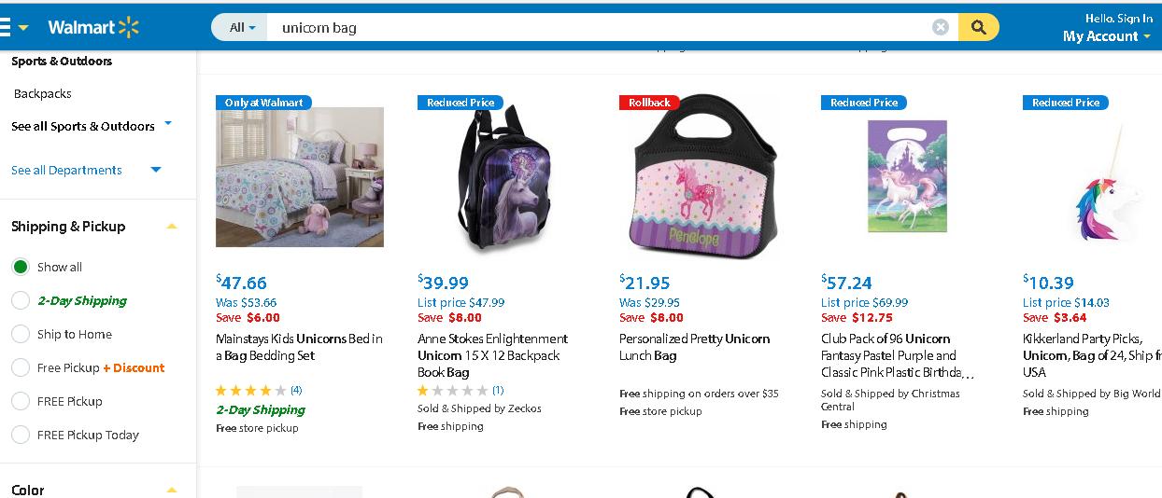
Task: Clear the search box with the X icon
Action: [x=941, y=27]
